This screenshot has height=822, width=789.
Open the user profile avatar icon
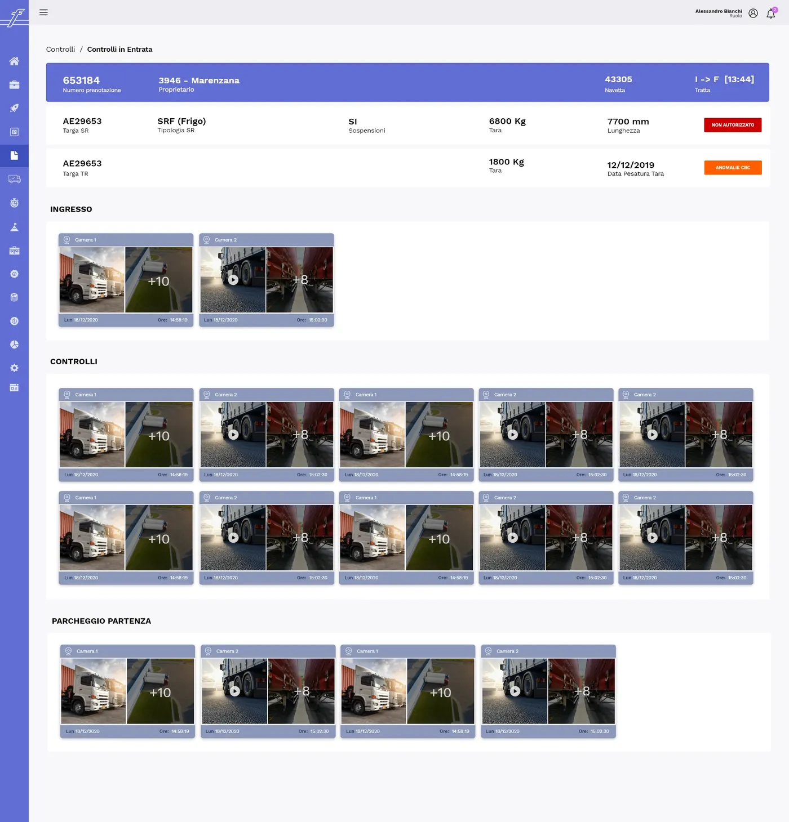tap(753, 14)
